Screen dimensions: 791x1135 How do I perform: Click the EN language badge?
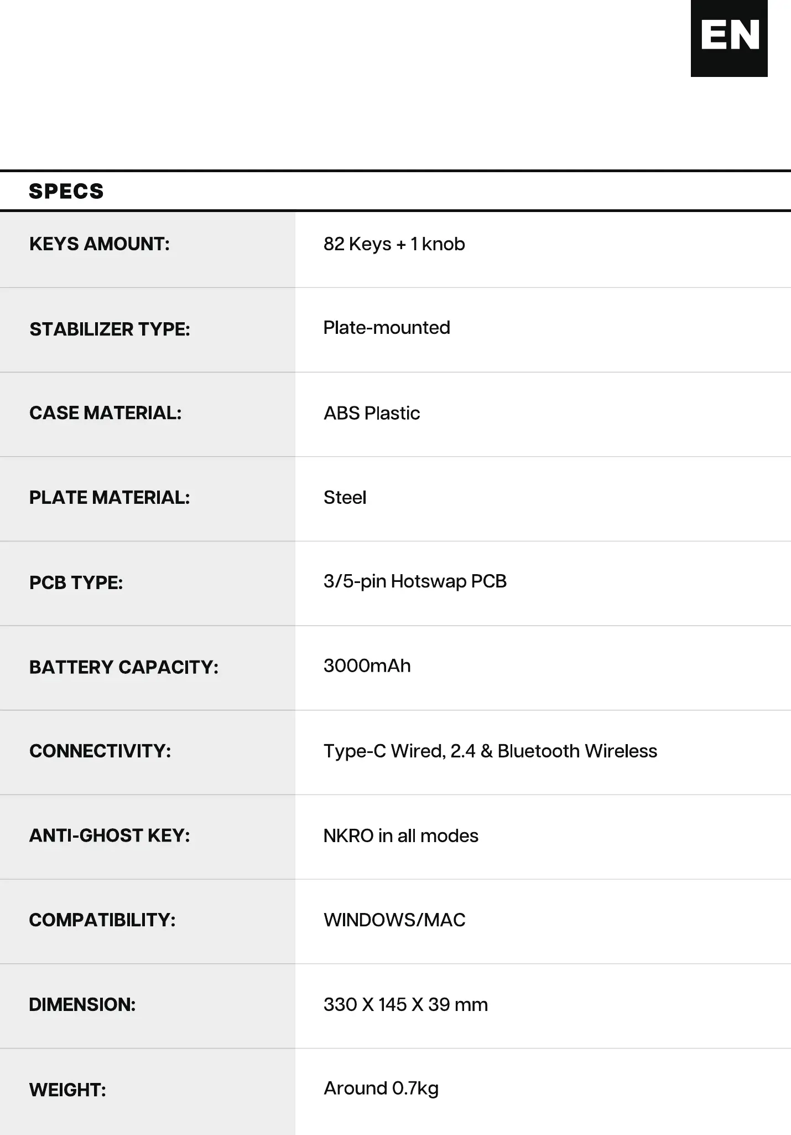point(729,38)
